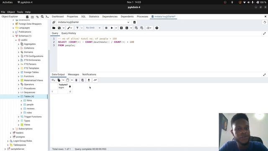Click the Query Tool icon in Object Explorer

[27, 17]
